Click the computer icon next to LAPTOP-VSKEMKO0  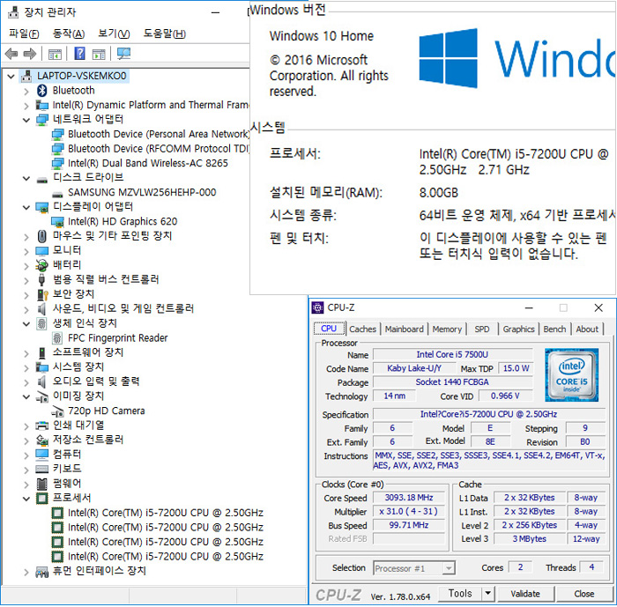26,76
